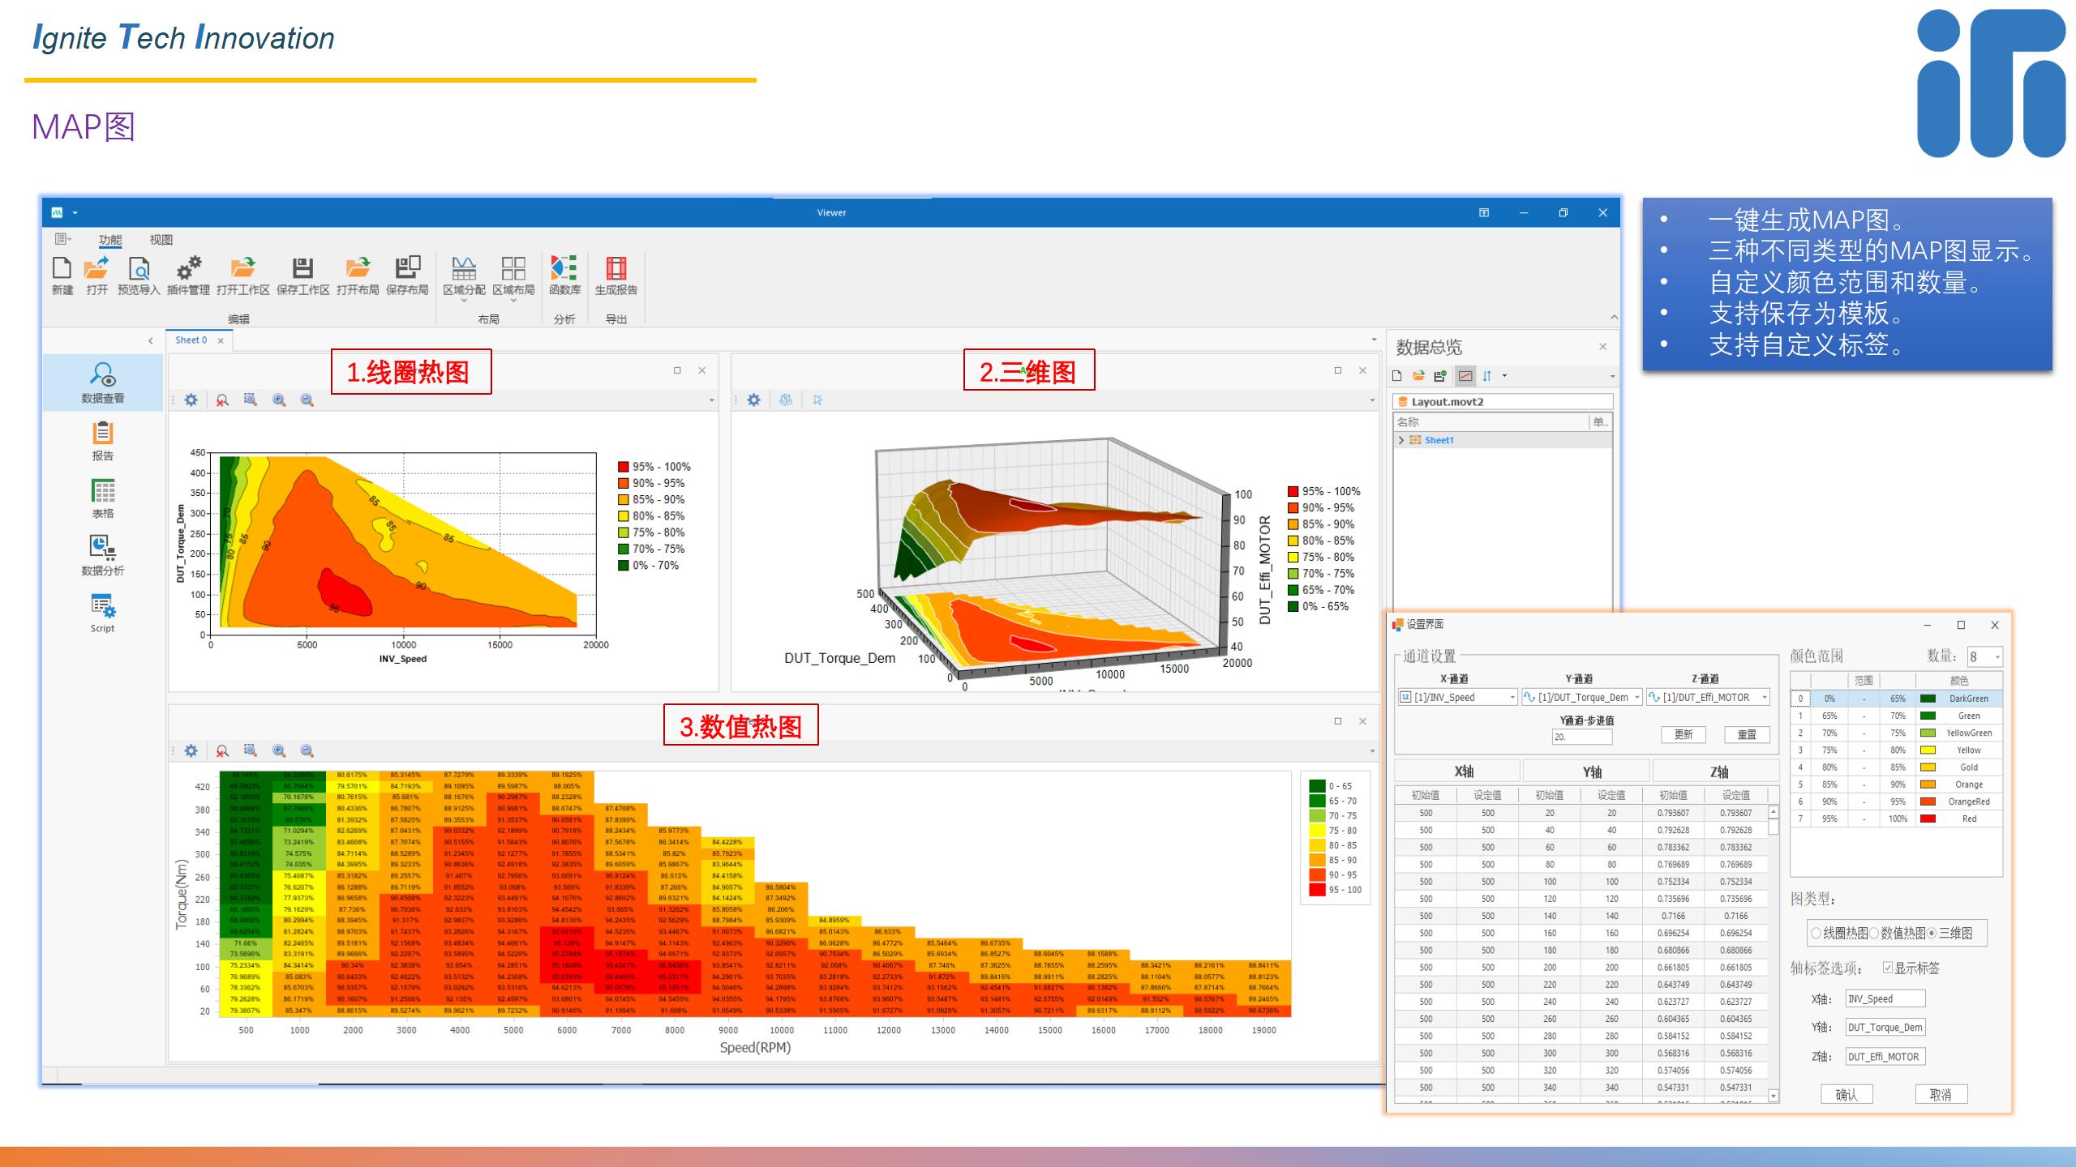
Task: Click the 生成报告 generate report icon
Action: pos(616,268)
